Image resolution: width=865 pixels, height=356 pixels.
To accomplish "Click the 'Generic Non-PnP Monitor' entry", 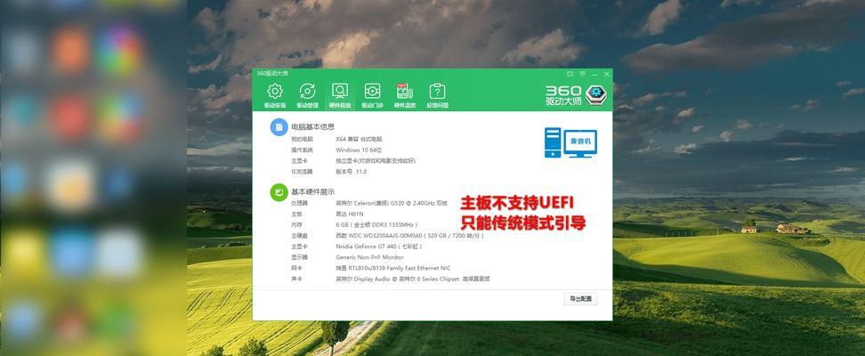I will click(369, 257).
